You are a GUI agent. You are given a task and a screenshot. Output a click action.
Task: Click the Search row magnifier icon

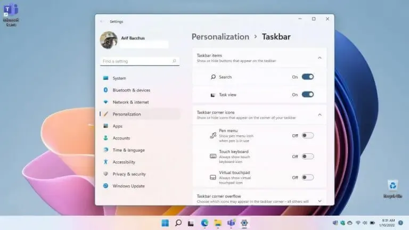(213, 77)
